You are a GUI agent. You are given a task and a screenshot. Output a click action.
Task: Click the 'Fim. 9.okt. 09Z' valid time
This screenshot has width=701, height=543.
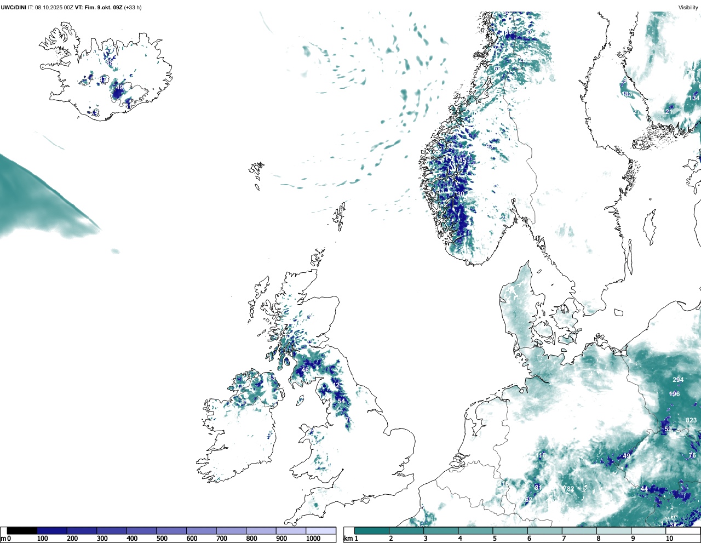[103, 7]
